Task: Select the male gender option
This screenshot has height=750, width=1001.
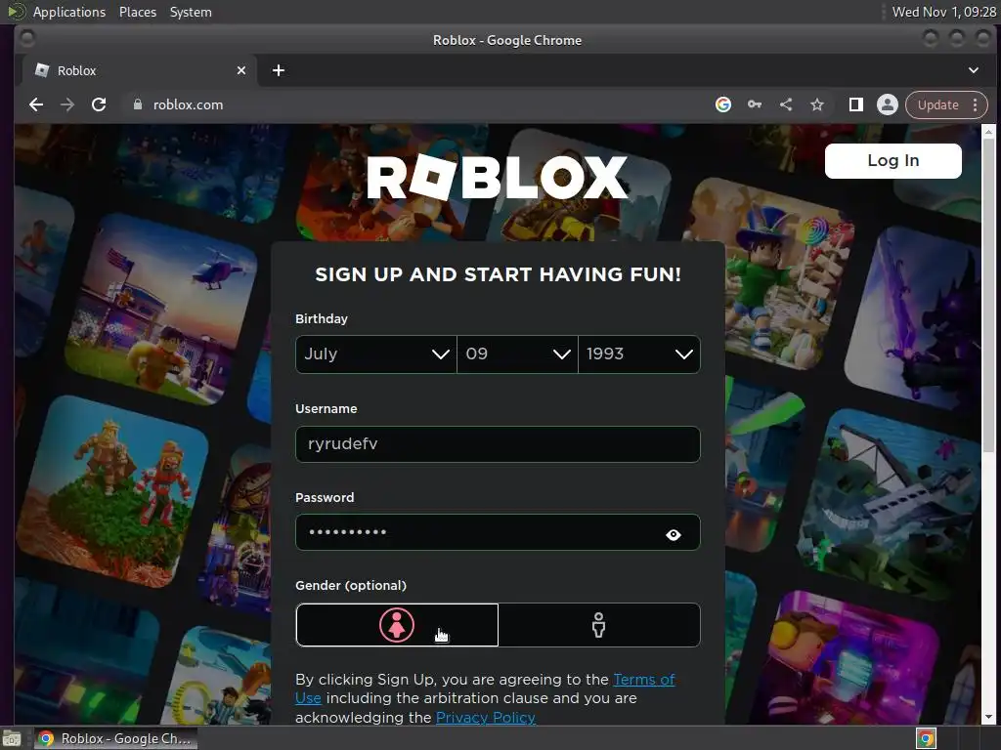Action: [599, 625]
